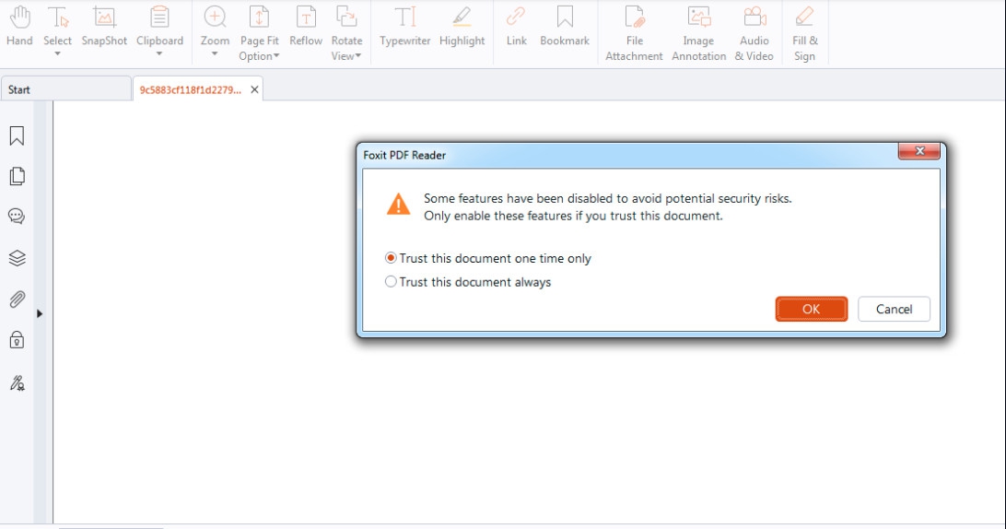Screen dimensions: 1006x529
Task: Open the Layers side panel
Action: 18,258
